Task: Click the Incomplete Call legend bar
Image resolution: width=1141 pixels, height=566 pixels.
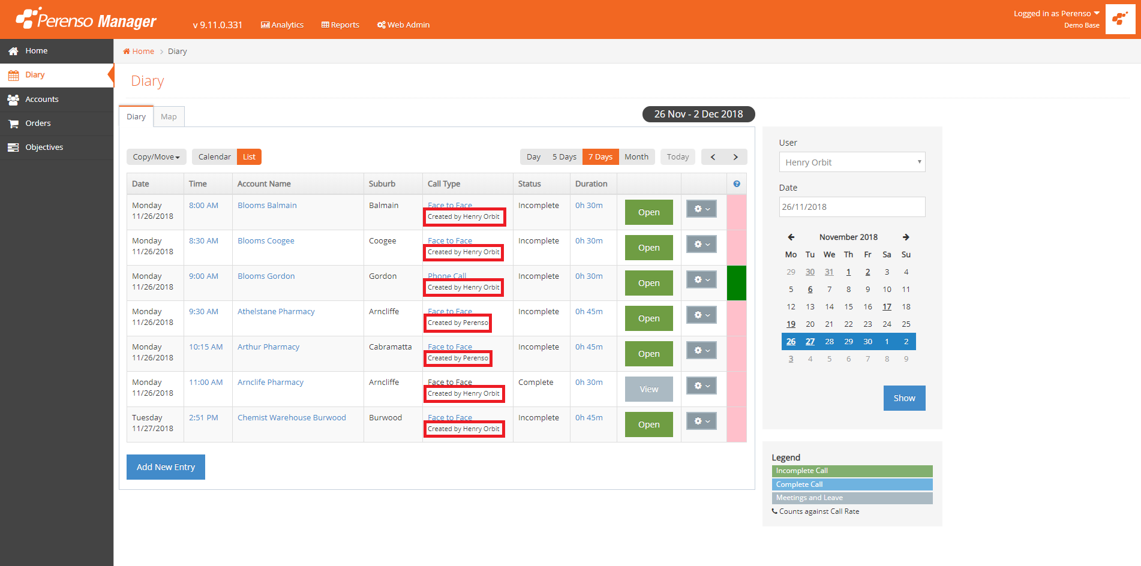Action: point(852,471)
